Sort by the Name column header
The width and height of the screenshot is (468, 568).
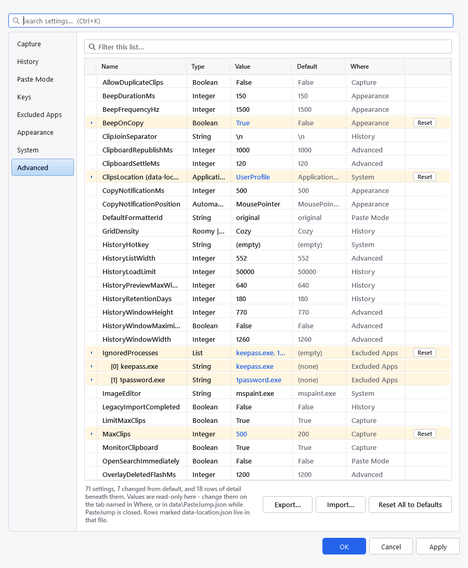point(141,66)
